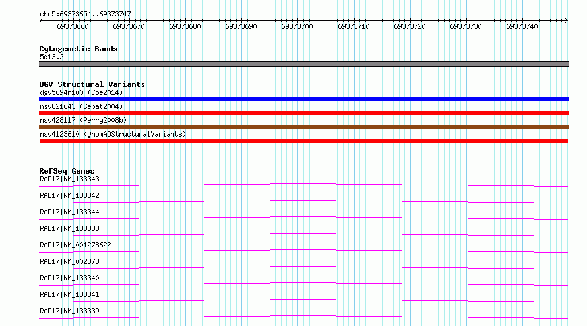Click the blue dgv5694n100 variant bar
The image size is (587, 326).
point(303,99)
